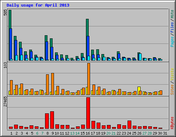
Task: Click green weekend day label 28
Action: [x=150, y=133]
